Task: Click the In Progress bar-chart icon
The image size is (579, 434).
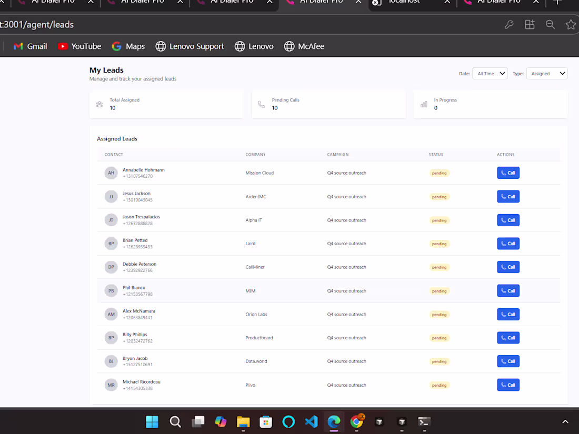Action: [x=424, y=104]
